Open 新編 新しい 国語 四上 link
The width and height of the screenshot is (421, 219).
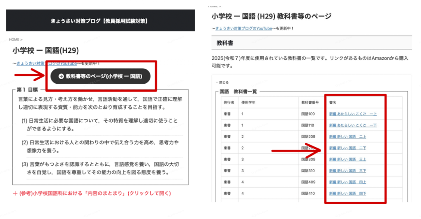click(347, 182)
